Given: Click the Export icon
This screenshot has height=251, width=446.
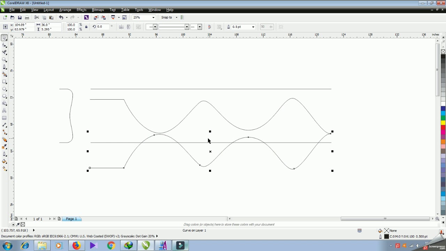Looking at the screenshot, I should coord(103,17).
